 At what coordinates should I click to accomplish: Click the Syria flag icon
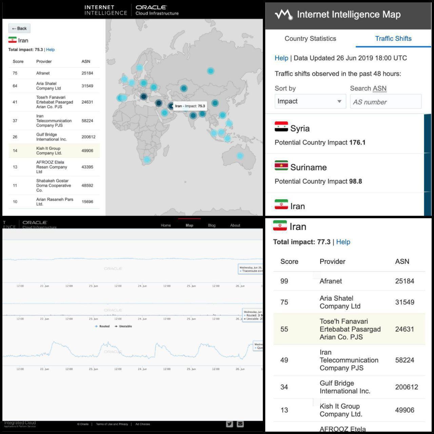tap(281, 127)
